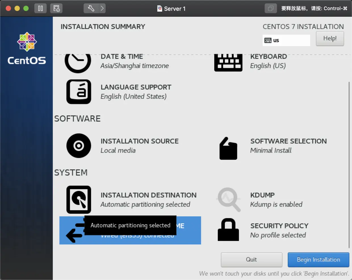Click the vertical scrollbar of summary
The image size is (352, 280).
(x=349, y=165)
